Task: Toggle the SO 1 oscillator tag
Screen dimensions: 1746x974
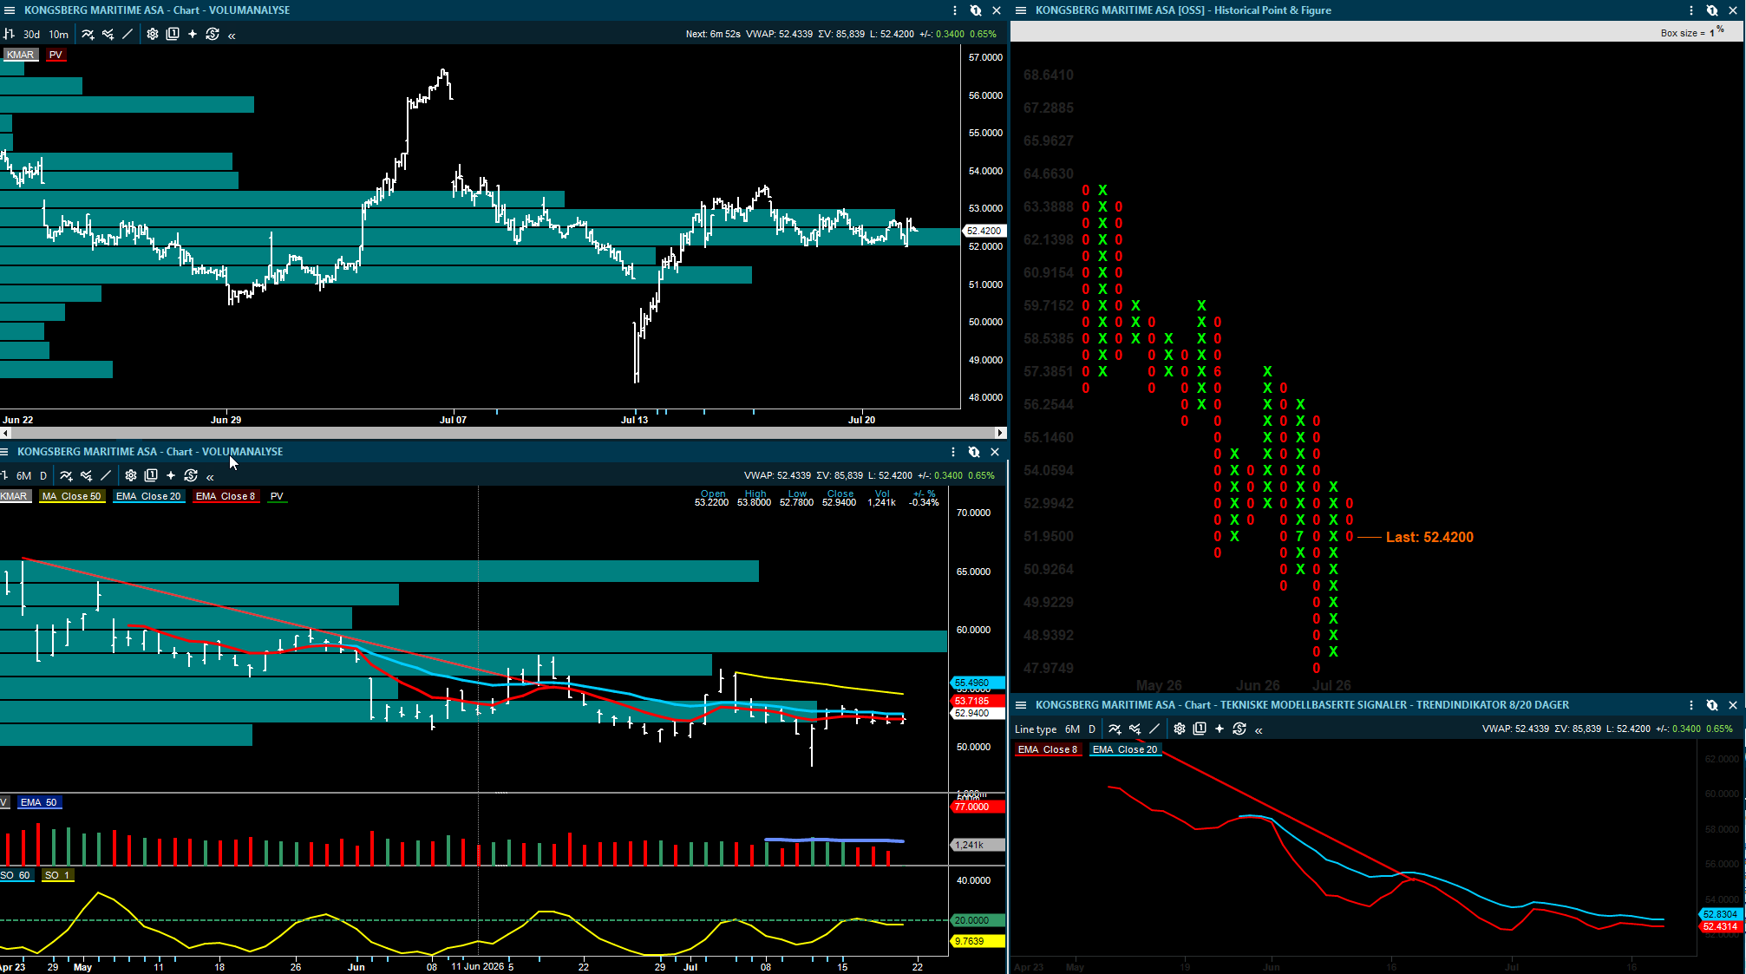Action: tap(57, 875)
